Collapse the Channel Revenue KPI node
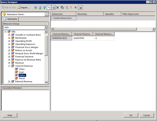 (x=9, y=66)
